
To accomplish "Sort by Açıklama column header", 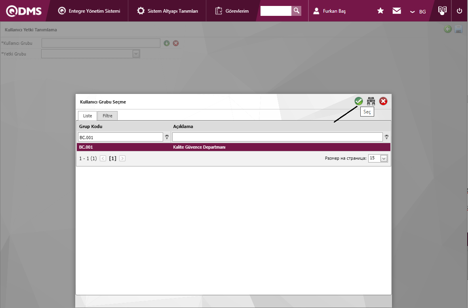I will point(183,126).
